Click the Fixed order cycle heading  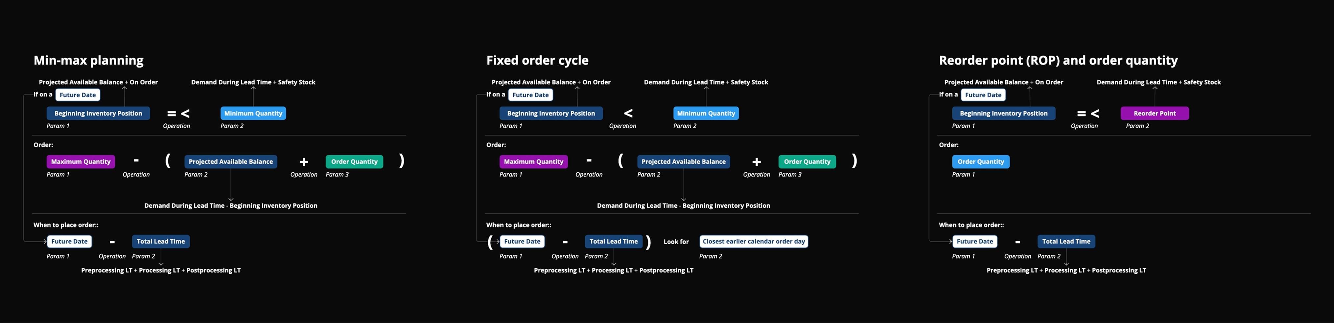coord(538,60)
